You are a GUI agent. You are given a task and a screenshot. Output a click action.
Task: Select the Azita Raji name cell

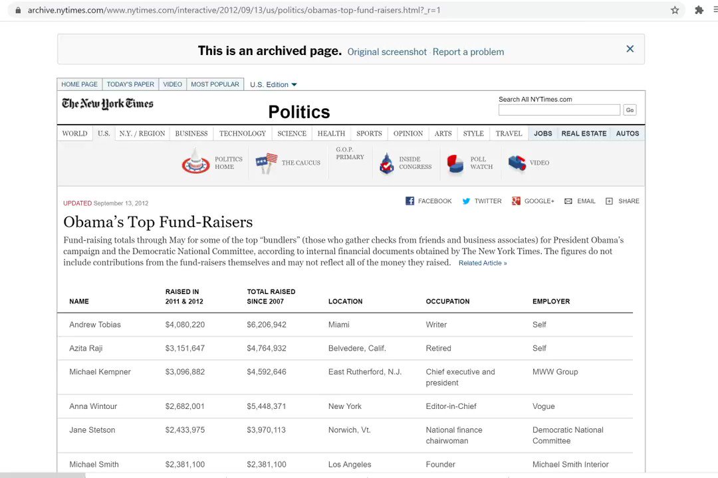click(x=86, y=349)
